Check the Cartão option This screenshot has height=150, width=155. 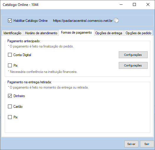[x=10, y=107]
